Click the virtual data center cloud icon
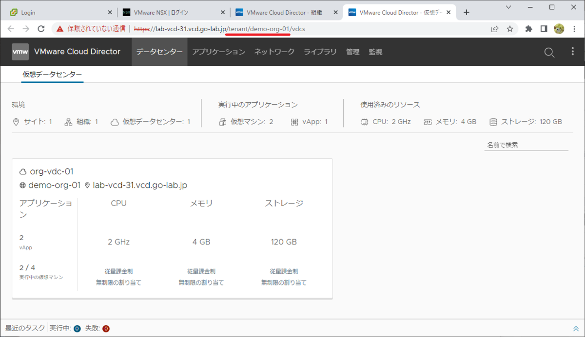The height and width of the screenshot is (337, 585). [x=115, y=122]
